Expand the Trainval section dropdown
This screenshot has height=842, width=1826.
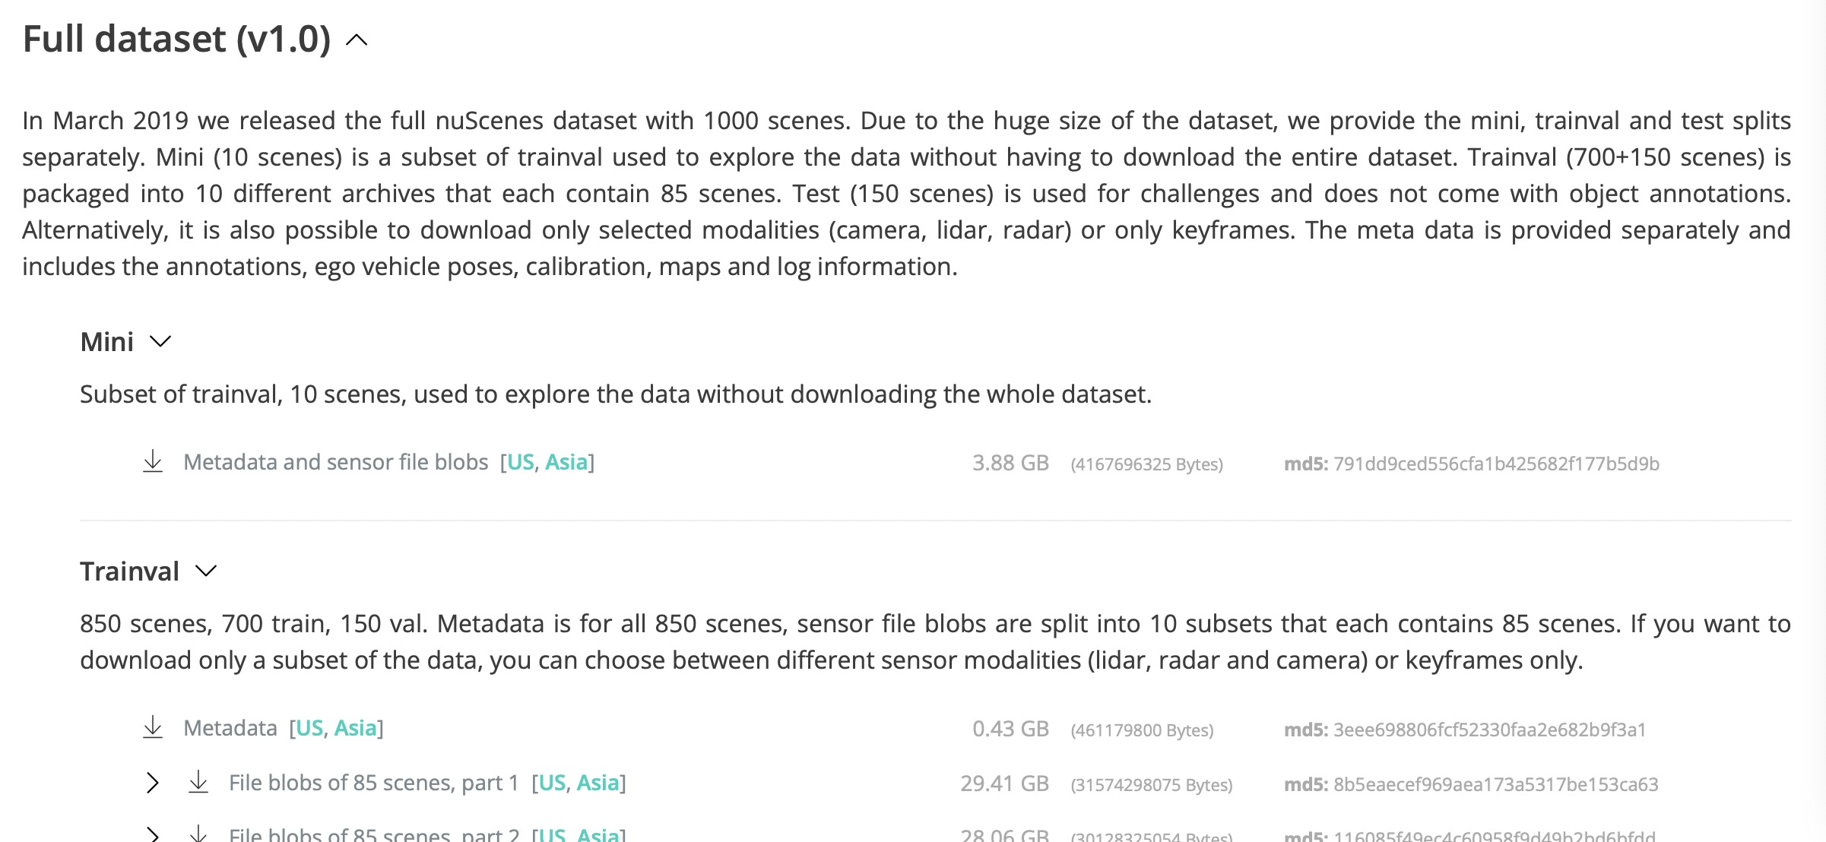tap(207, 571)
